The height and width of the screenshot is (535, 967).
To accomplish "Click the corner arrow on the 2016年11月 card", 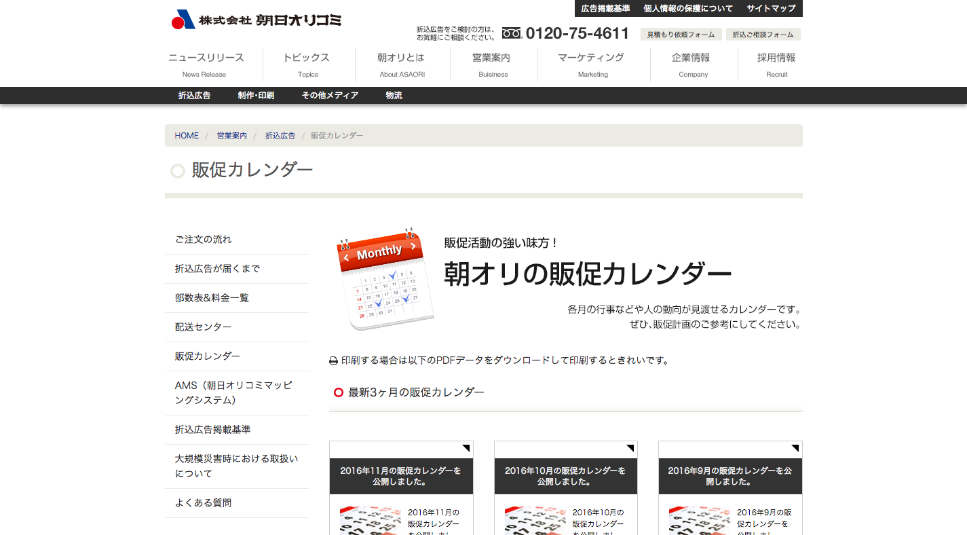I will click(x=466, y=448).
